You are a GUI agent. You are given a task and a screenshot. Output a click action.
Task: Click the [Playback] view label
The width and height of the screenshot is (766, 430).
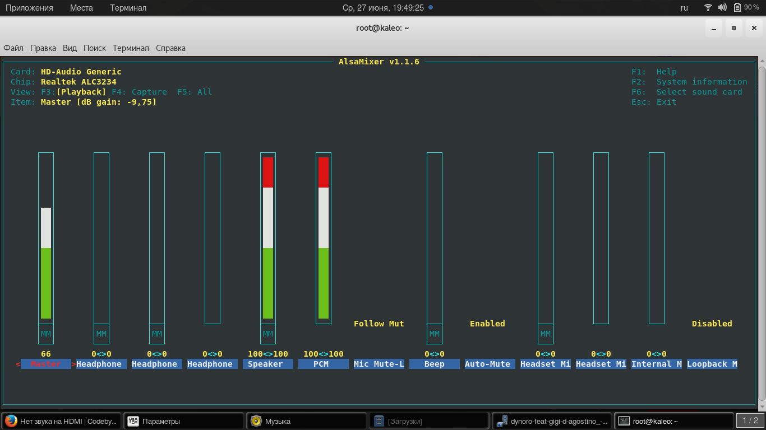click(81, 92)
